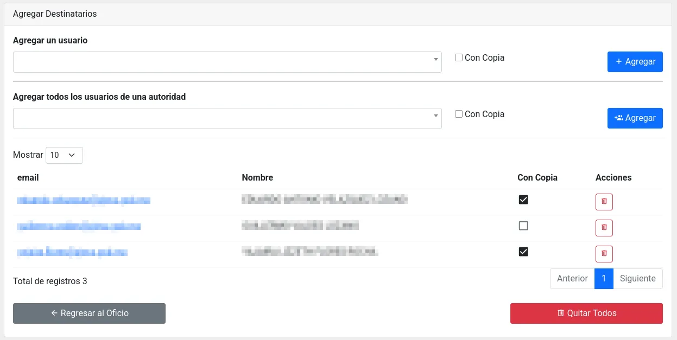Image resolution: width=677 pixels, height=340 pixels.
Task: Open the Mostrar page size dropdown
Action: pyautogui.click(x=64, y=155)
